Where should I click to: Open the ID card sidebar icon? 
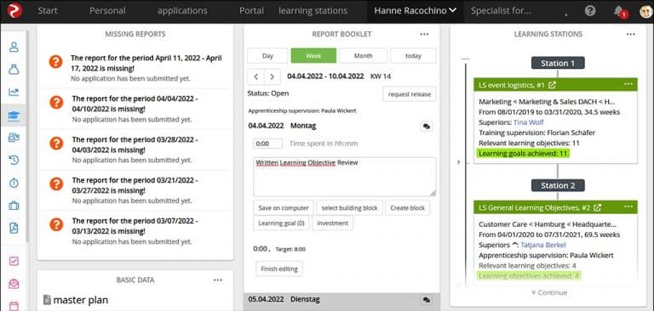click(x=14, y=138)
